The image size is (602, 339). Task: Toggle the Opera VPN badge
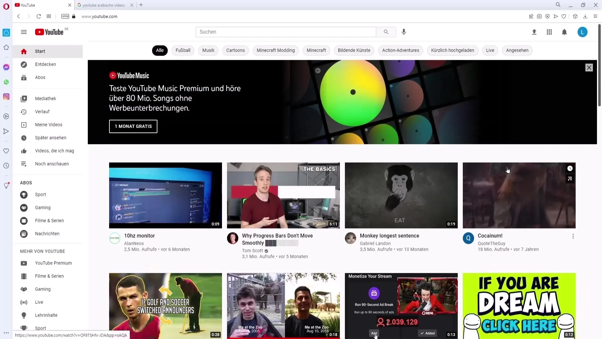coord(65,16)
